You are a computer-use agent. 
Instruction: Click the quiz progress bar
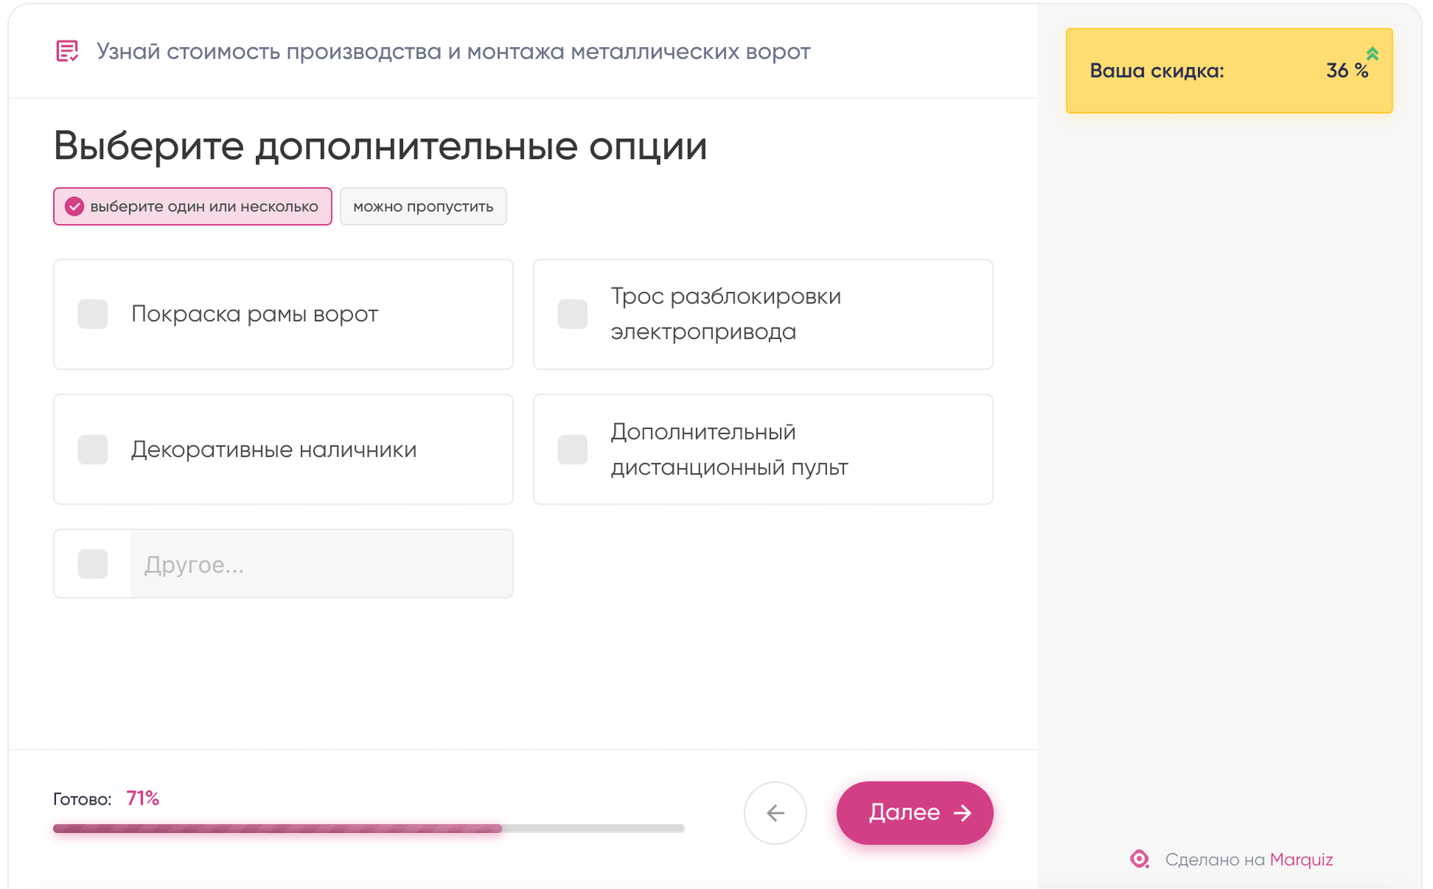[368, 829]
